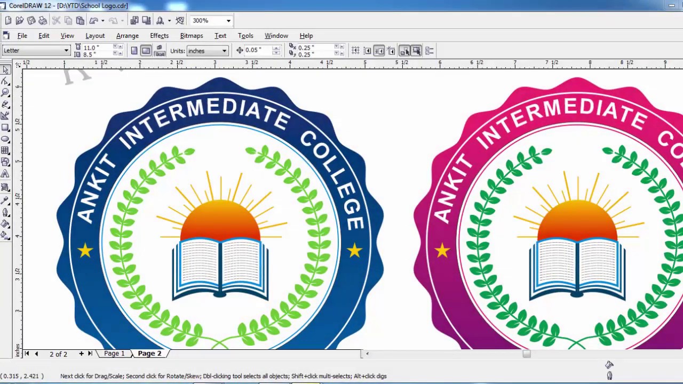The height and width of the screenshot is (384, 683).
Task: Click the Corel online web icon
Action: 180,20
